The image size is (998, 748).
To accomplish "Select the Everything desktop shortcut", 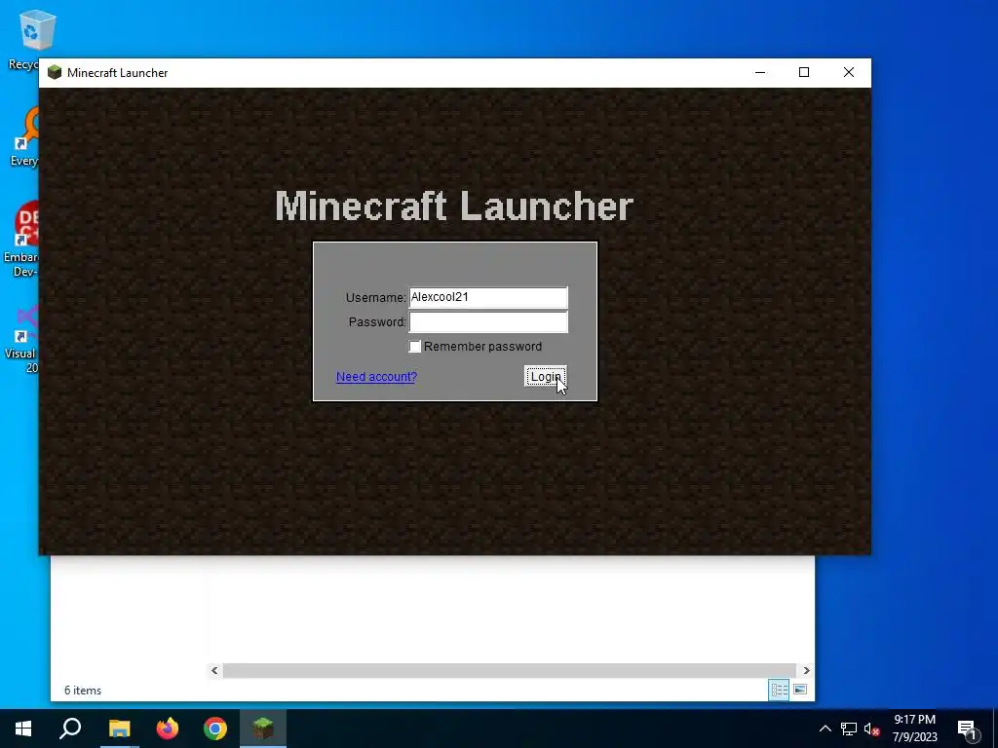I will click(x=25, y=136).
